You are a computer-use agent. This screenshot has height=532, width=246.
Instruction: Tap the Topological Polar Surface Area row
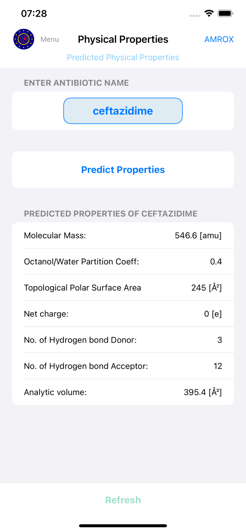123,288
